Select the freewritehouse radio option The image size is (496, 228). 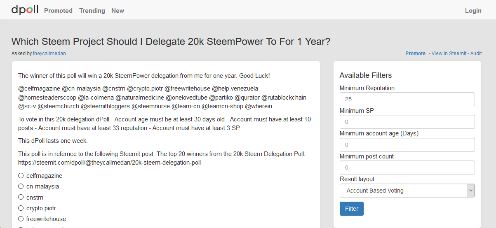(21, 219)
